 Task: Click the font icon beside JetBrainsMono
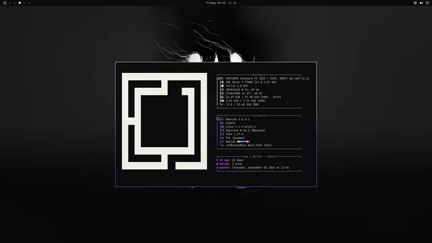pos(222,146)
